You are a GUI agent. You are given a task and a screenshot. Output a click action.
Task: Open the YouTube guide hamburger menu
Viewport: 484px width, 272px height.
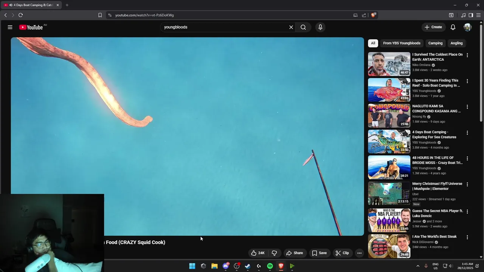(x=10, y=27)
